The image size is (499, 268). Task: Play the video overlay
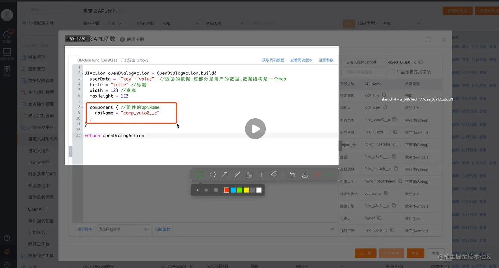pyautogui.click(x=255, y=129)
